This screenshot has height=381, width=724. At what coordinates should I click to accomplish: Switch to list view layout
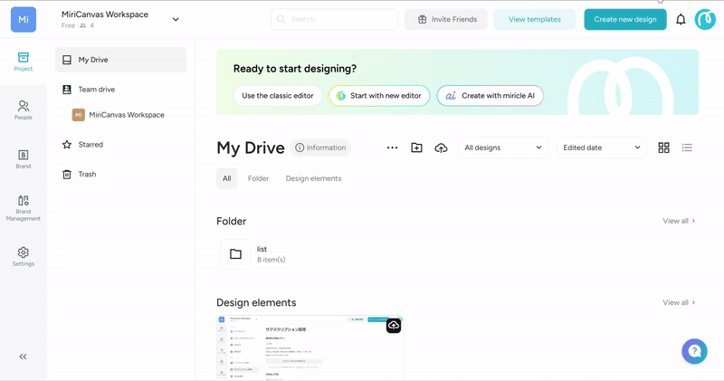[687, 148]
